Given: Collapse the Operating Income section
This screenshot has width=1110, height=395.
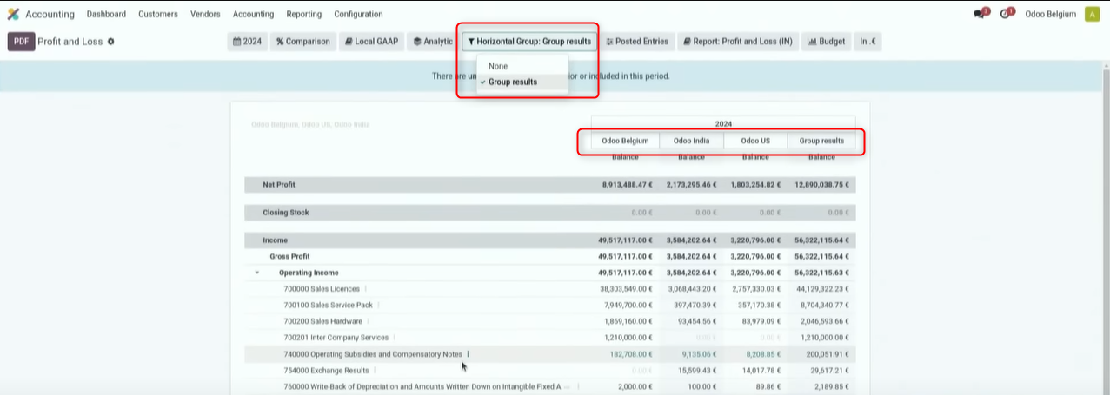Looking at the screenshot, I should [x=257, y=273].
